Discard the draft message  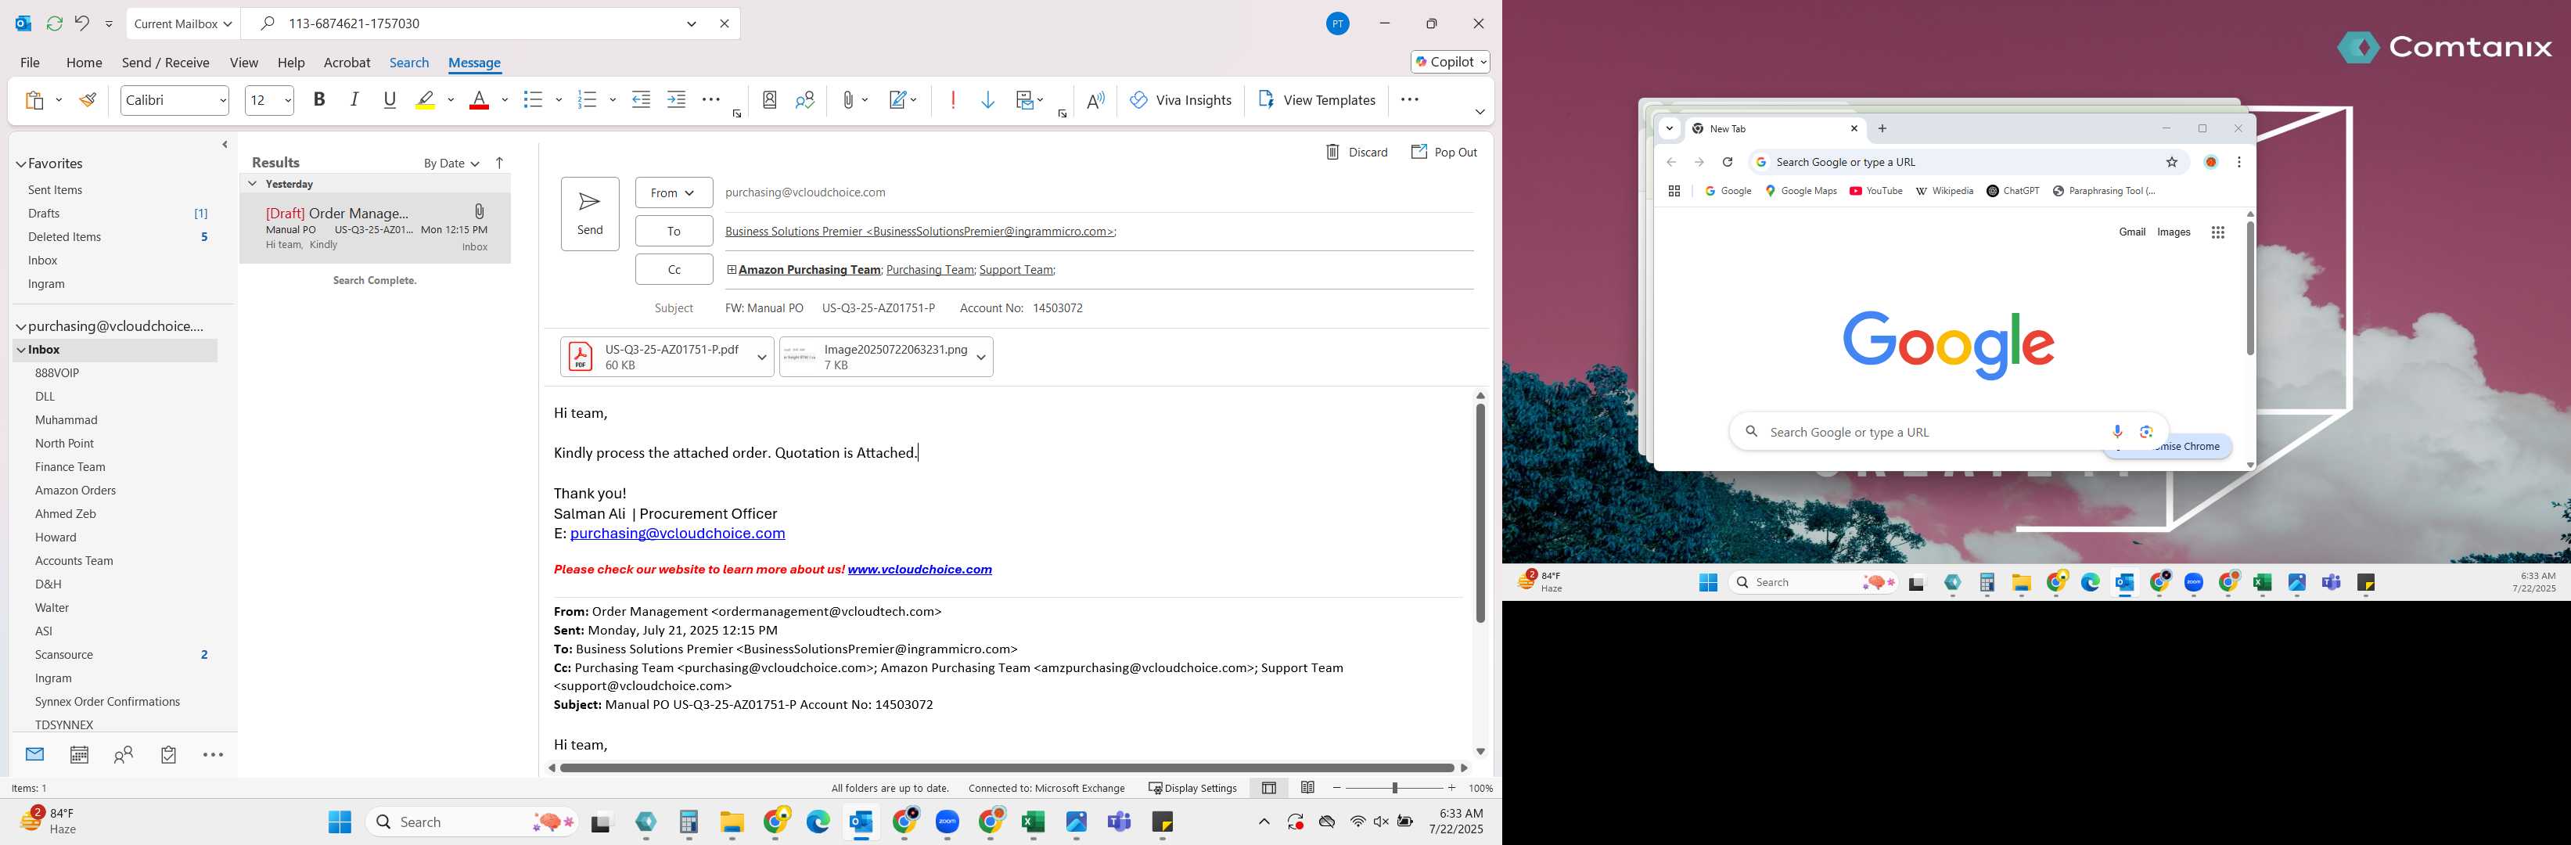pyautogui.click(x=1357, y=152)
